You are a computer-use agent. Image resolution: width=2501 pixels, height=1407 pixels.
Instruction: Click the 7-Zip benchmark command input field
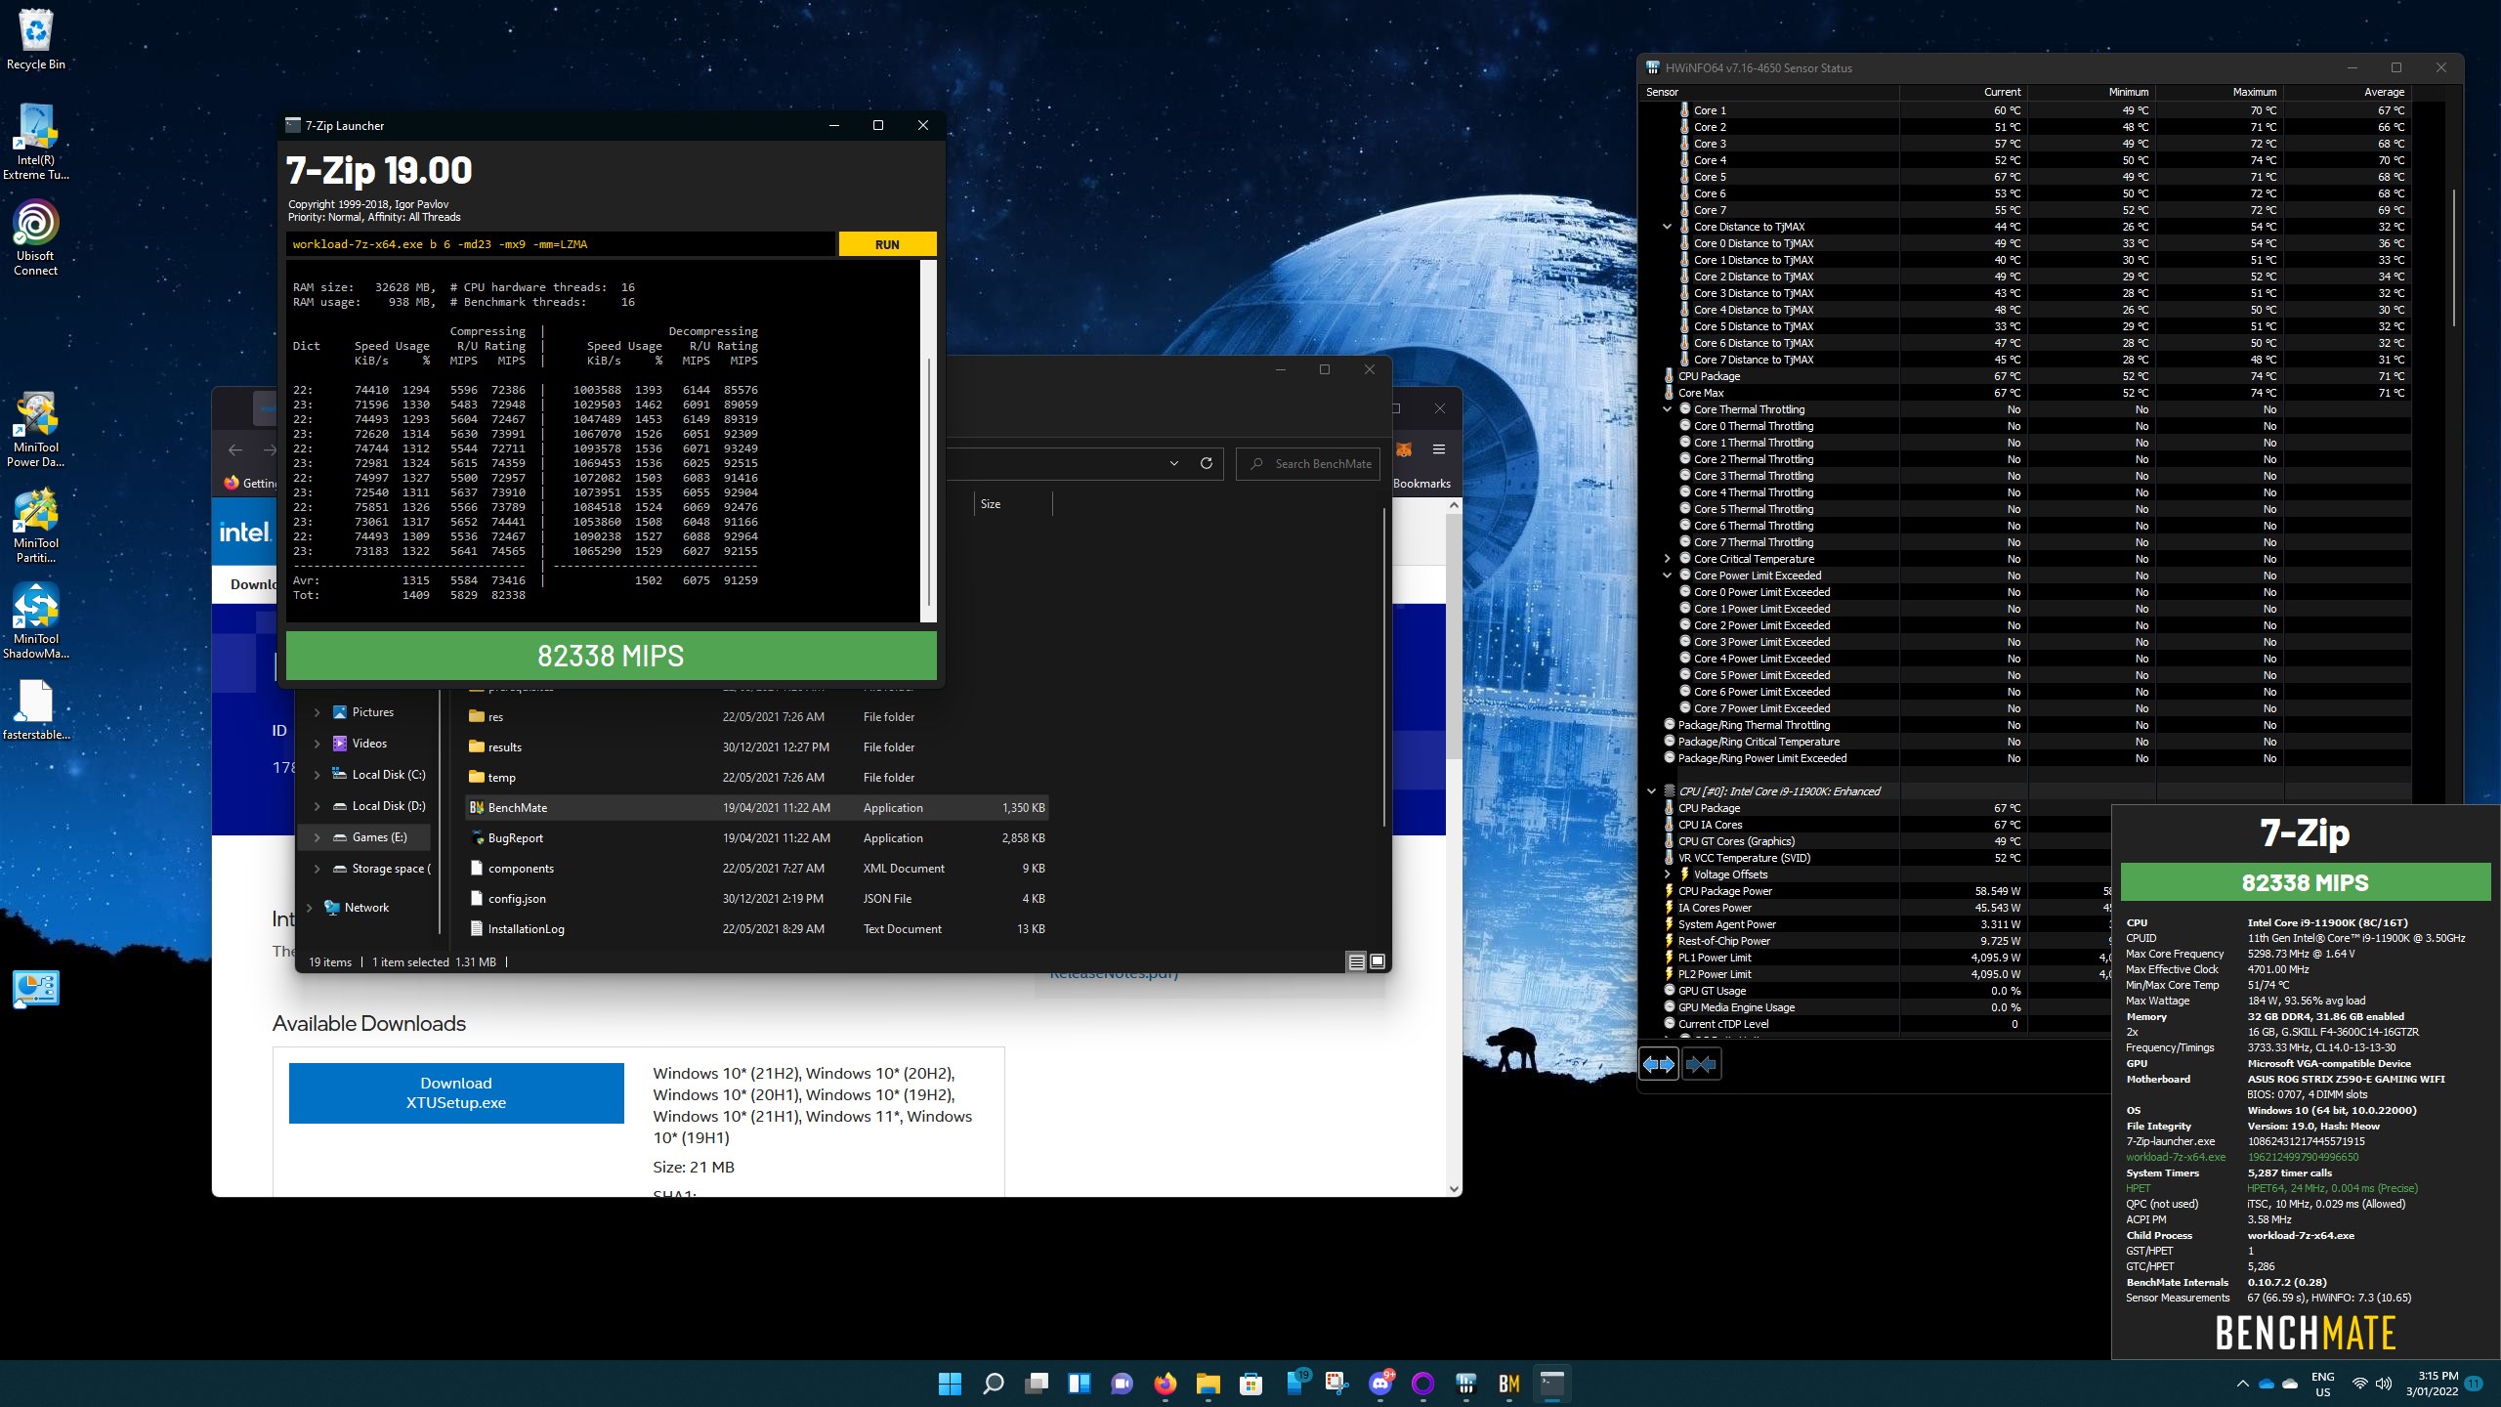561,244
